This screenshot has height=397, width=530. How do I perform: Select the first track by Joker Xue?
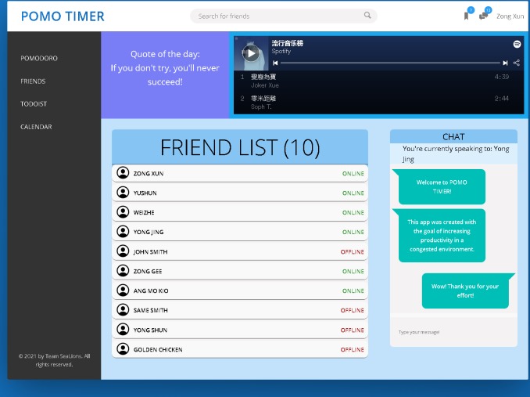point(378,81)
